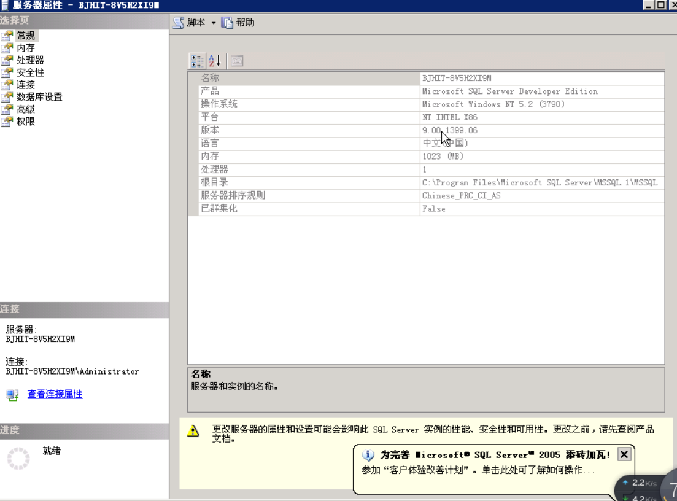
Task: Click the 脚本 toolbar button label
Action: pos(196,23)
